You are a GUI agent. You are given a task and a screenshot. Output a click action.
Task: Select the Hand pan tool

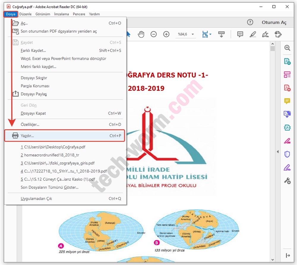[141, 34]
